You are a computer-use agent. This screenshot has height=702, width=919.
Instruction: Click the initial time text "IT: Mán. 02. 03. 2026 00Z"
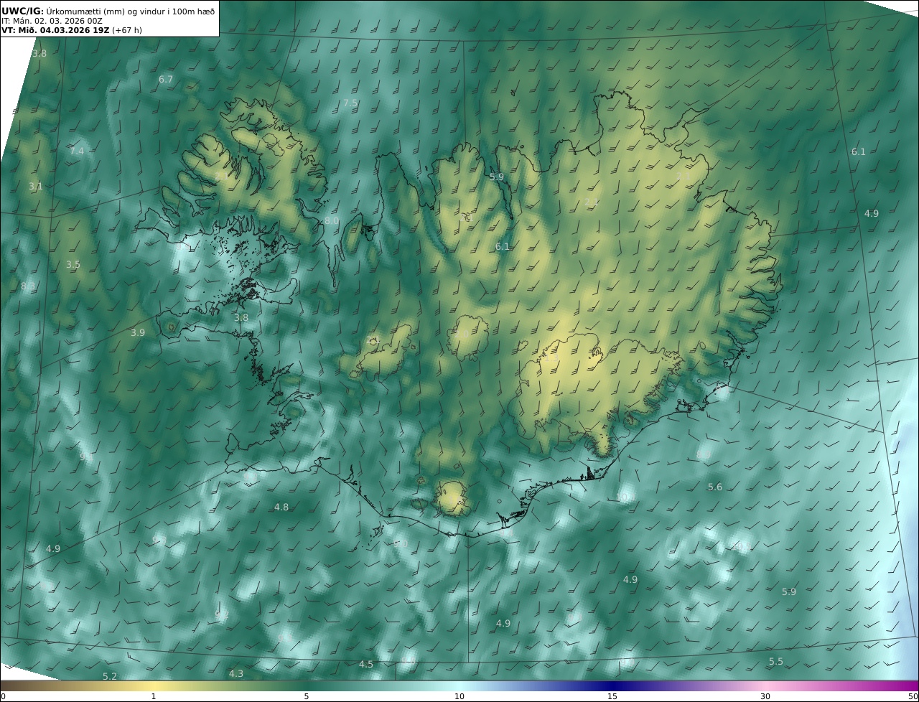coord(52,21)
